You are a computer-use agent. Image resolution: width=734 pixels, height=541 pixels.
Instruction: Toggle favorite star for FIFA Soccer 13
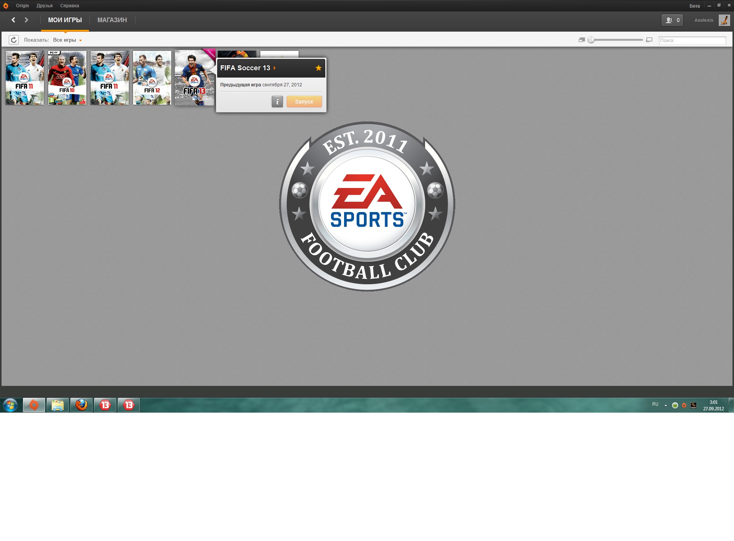click(318, 68)
